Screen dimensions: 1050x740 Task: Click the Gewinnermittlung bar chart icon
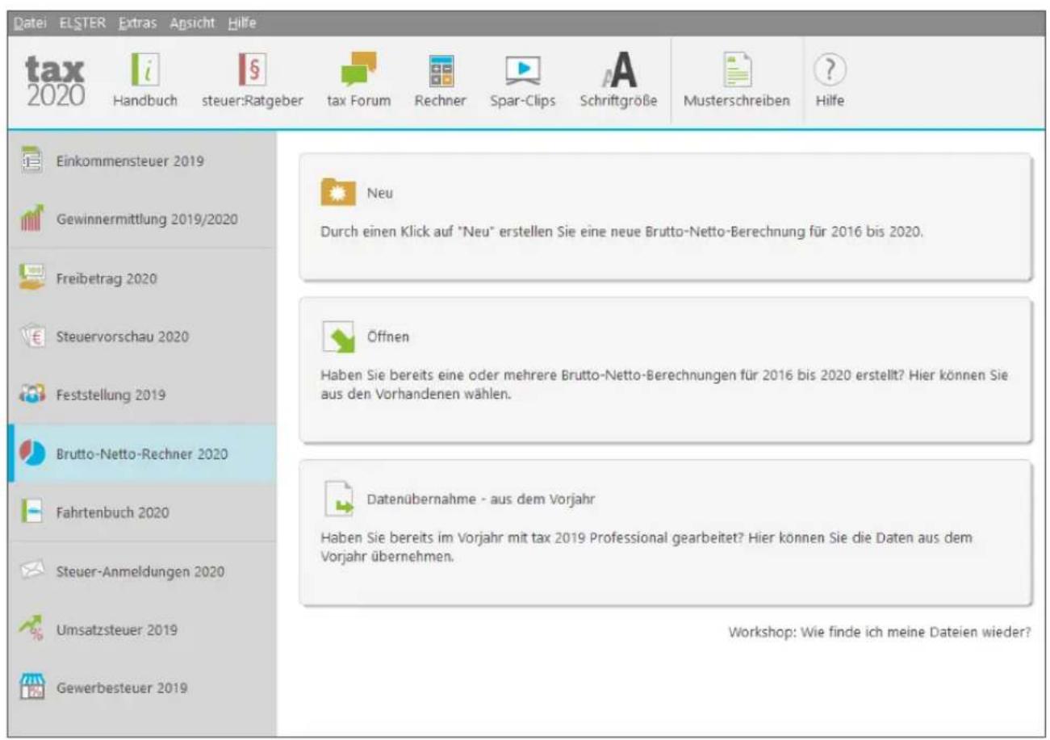point(31,219)
